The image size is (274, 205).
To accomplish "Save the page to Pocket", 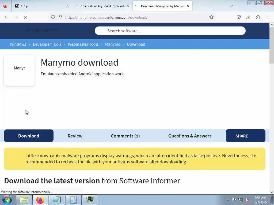I will coord(239,17).
